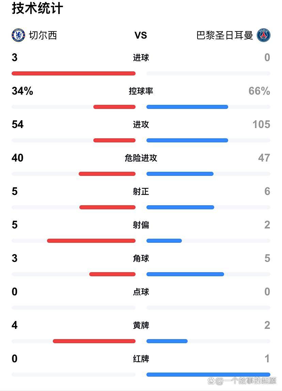The image size is (282, 391).
Task: Click the blue 角球 bar for PSG
Action: 185,274
